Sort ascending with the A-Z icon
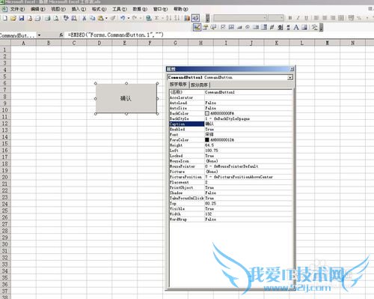Viewport: 374px width, 299px height. pos(169,18)
